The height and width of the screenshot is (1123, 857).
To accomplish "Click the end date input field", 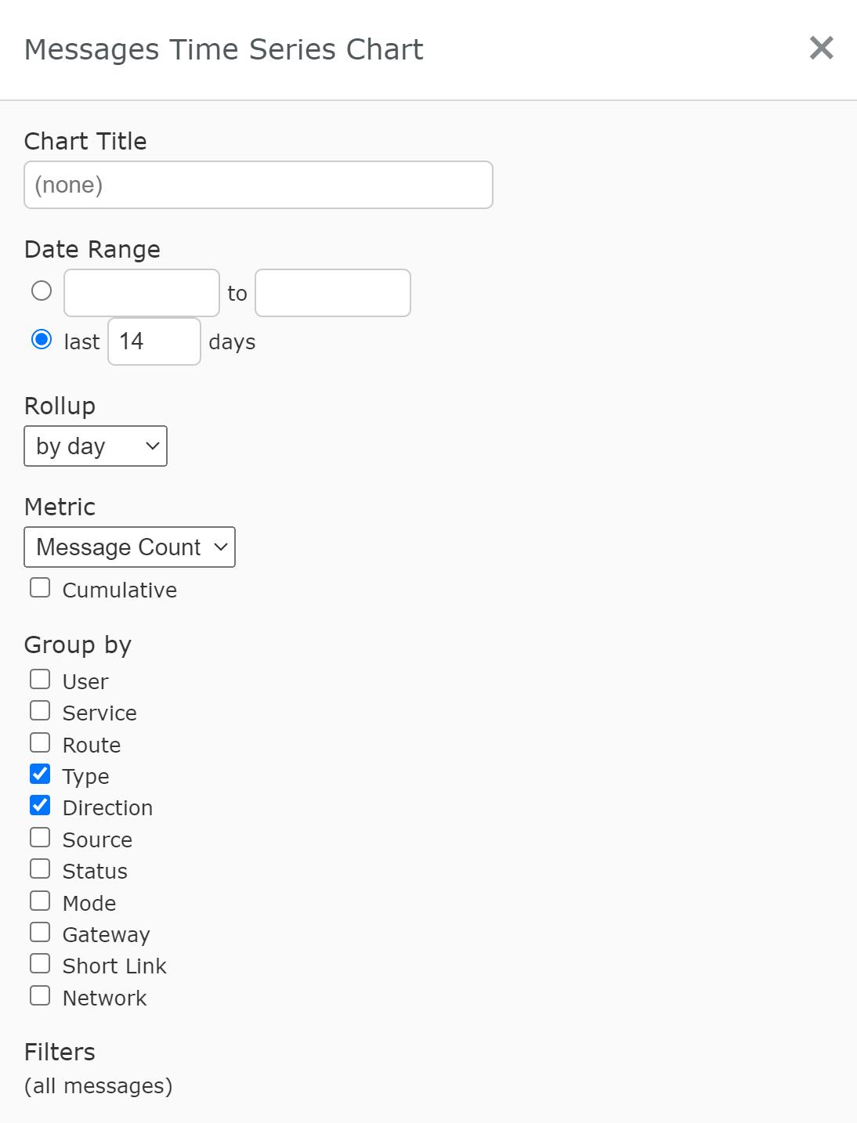I will (333, 293).
